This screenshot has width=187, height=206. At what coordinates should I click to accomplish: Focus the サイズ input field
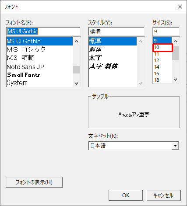click(x=166, y=31)
